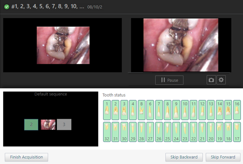Click Skip Forward

click(223, 157)
